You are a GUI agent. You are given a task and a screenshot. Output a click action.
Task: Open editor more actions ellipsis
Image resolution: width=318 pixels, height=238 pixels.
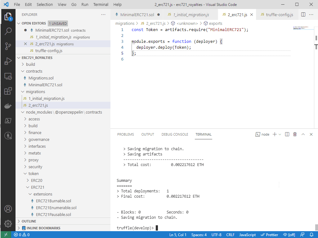pos(311,15)
